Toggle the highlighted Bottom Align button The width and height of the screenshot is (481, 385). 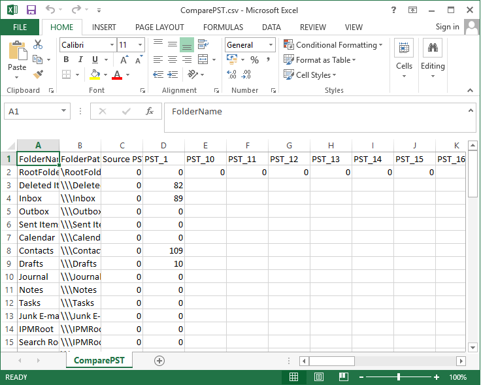(x=187, y=45)
